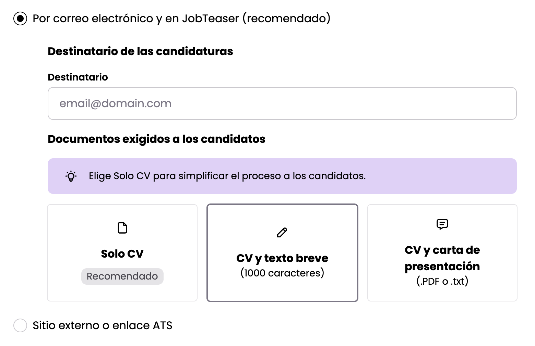The width and height of the screenshot is (535, 346).
Task: Click the lightbulb tip icon
Action: pyautogui.click(x=71, y=176)
